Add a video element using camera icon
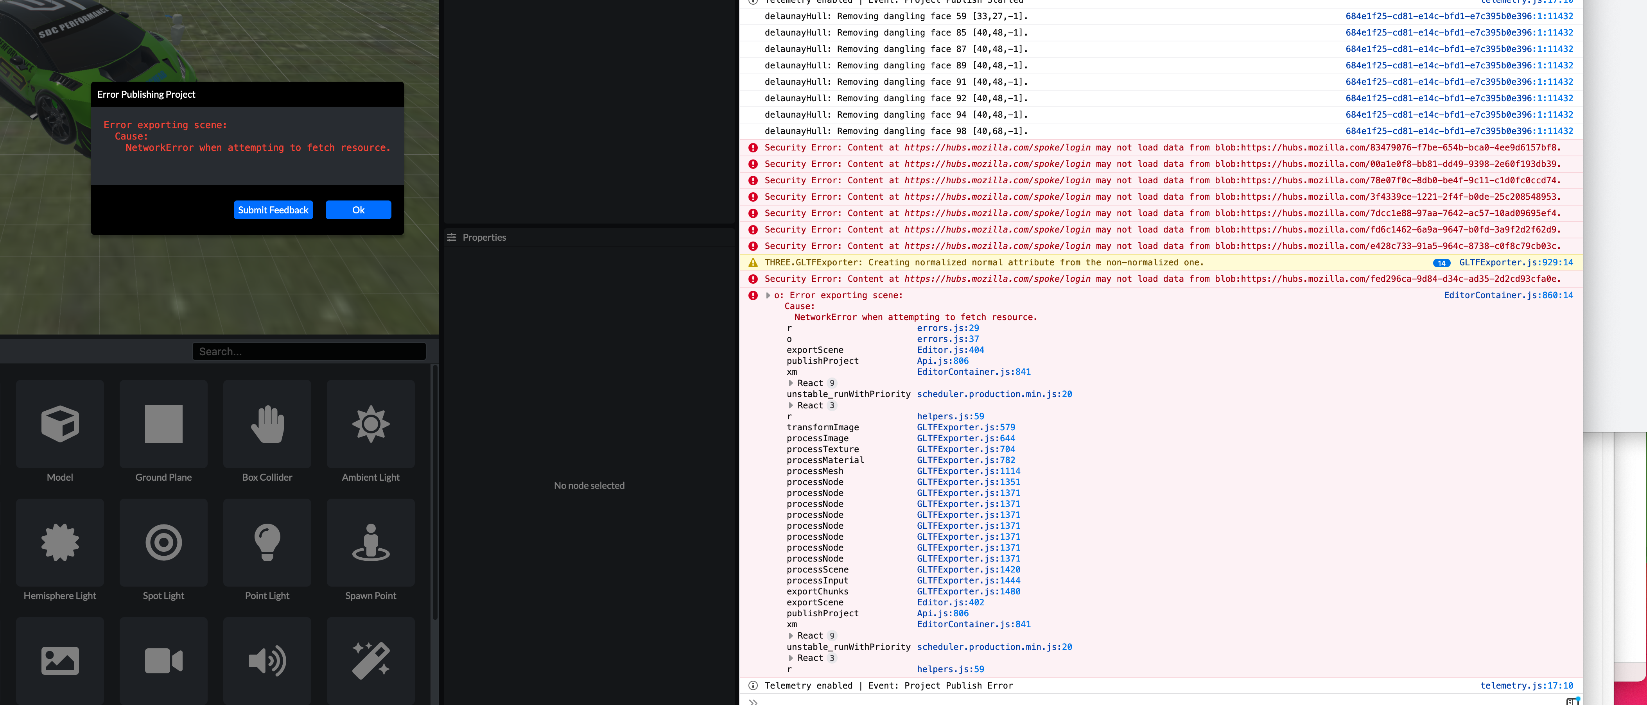1647x705 pixels. coord(163,660)
